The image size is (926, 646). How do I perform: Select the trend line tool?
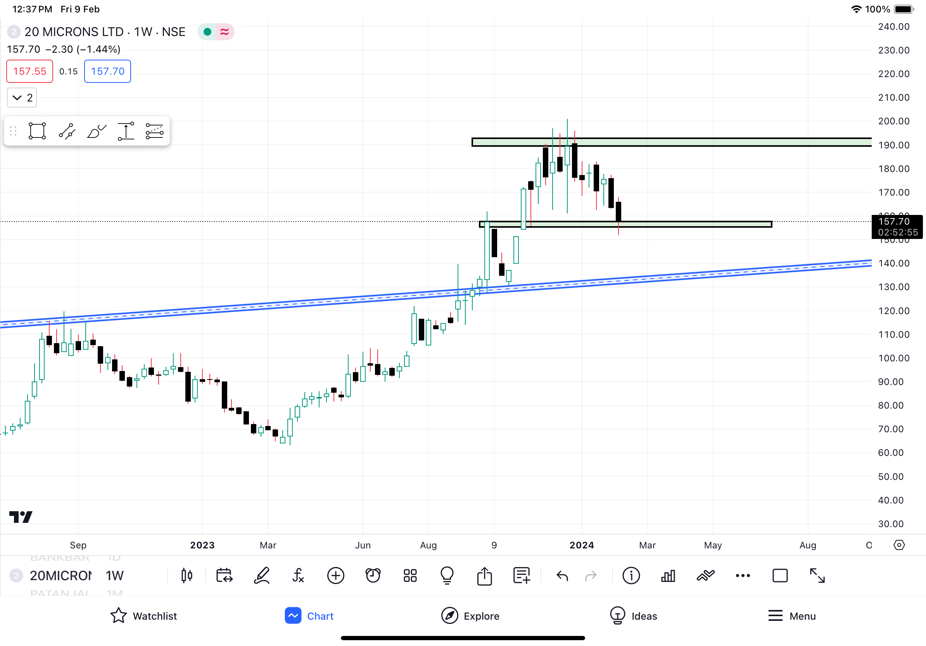[67, 131]
